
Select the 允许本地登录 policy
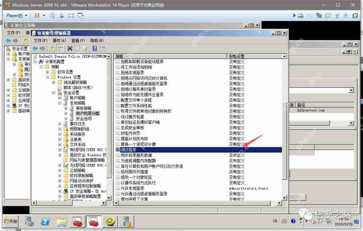coord(132,188)
